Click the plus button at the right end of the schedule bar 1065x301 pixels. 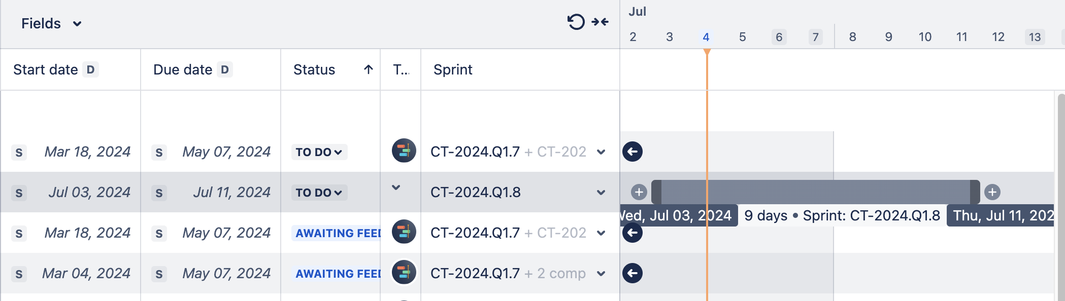(x=992, y=192)
